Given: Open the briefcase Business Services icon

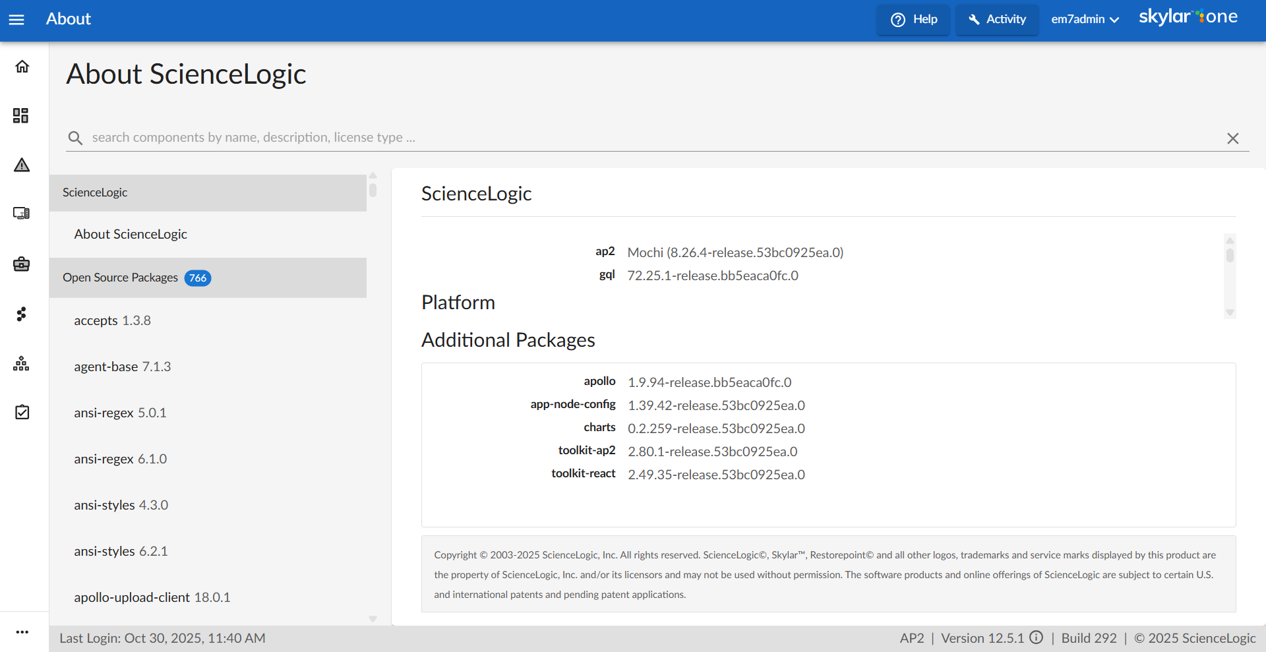Looking at the screenshot, I should (22, 264).
